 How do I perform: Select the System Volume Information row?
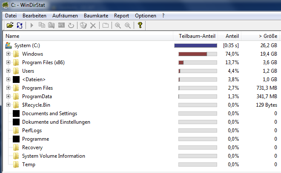53,156
